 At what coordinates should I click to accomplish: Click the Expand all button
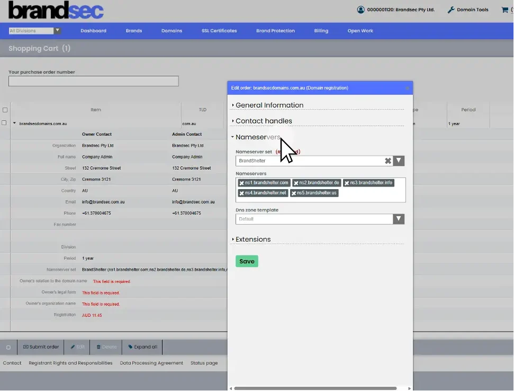pos(142,347)
